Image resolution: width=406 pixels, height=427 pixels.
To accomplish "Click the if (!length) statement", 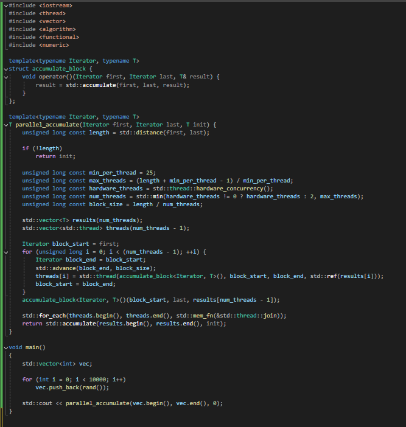I will (42, 148).
